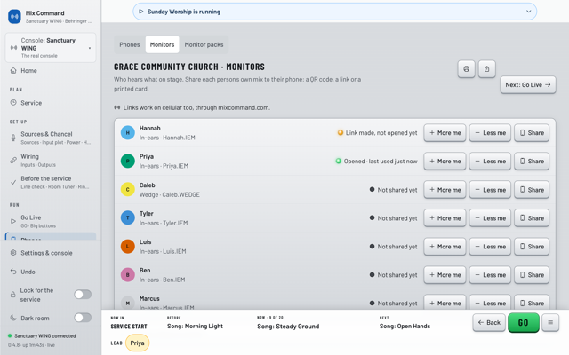569x355 pixels.
Task: Open Sources & Chancel in sidebar
Action: tap(51, 138)
